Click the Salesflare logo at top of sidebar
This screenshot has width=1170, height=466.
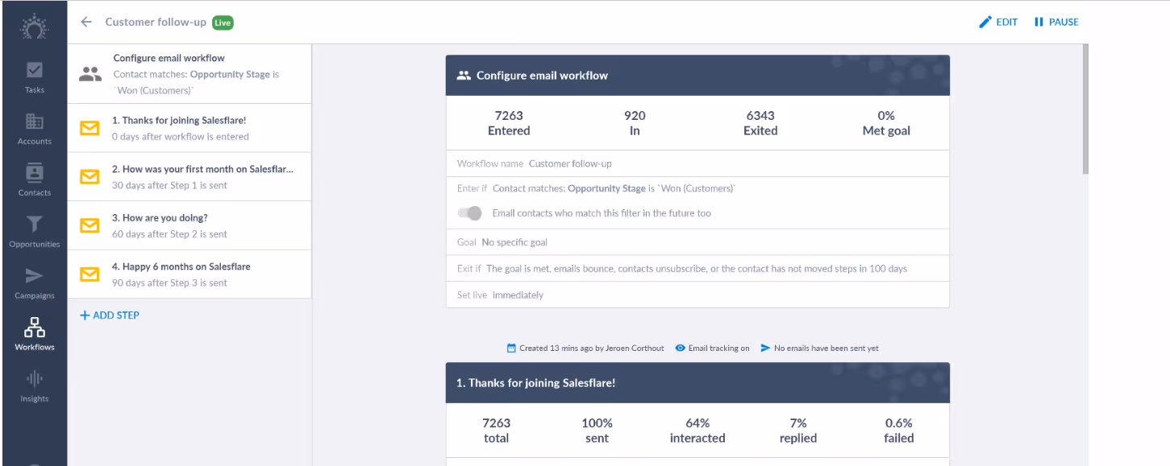(34, 26)
